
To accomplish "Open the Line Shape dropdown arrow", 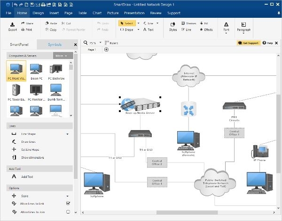I will (x=68, y=134).
